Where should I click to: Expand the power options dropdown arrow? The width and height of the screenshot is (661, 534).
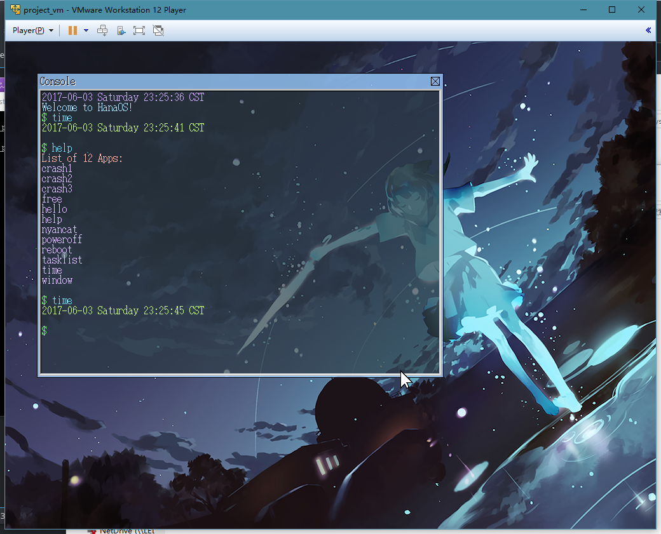(86, 30)
